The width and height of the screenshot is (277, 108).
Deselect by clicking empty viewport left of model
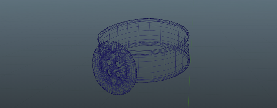[x=44, y=53]
